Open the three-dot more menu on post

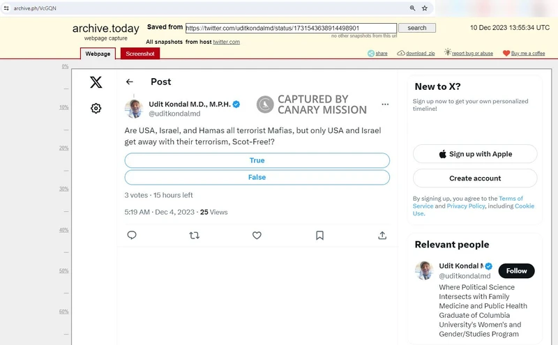(x=384, y=105)
